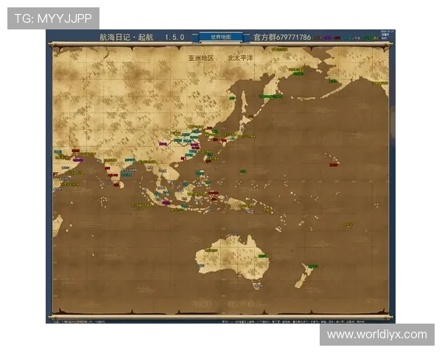Viewport: 442px width, 353px height.
Task: Click the yellow label on Alaska's coast at the right edge
Action: click(x=380, y=83)
